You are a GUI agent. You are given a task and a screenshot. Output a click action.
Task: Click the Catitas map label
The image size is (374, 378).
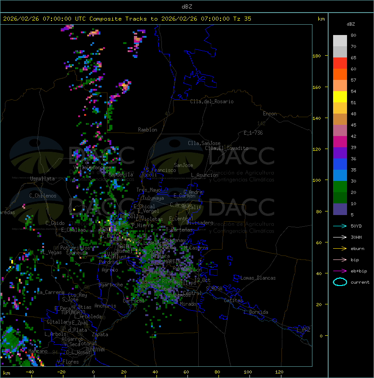(x=233, y=300)
